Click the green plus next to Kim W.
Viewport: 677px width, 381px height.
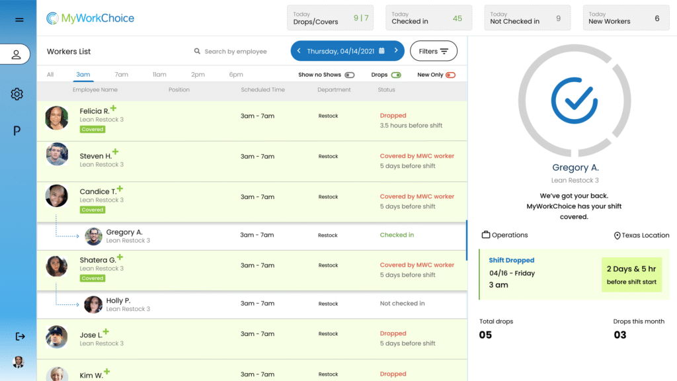107,372
